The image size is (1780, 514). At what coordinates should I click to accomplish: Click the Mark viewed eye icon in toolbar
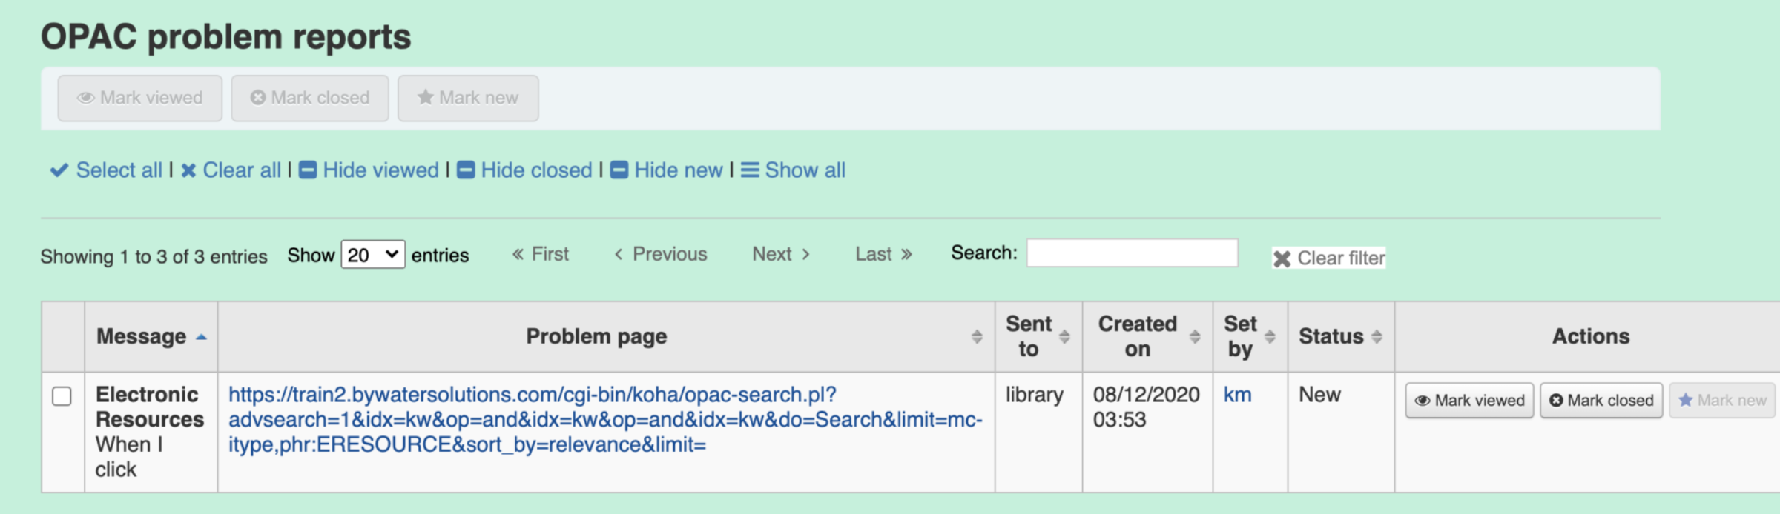(86, 98)
